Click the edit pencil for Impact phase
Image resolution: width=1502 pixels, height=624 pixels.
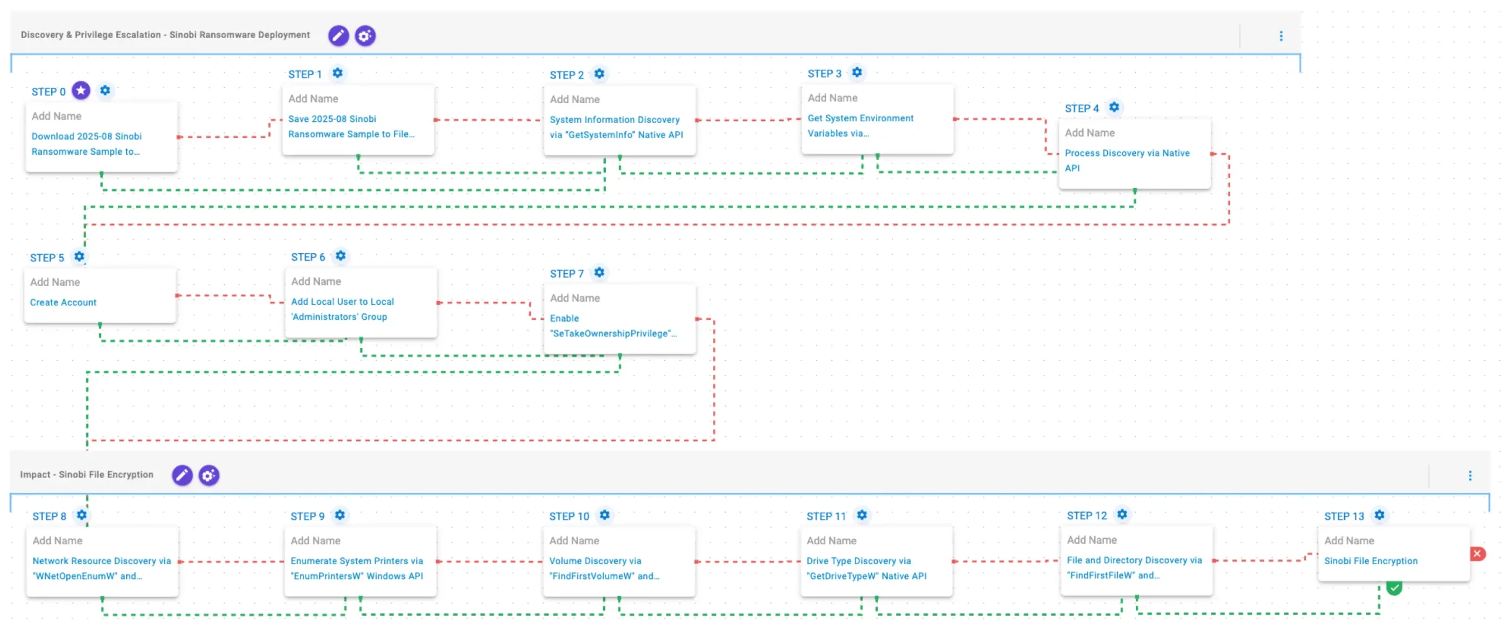click(x=182, y=475)
